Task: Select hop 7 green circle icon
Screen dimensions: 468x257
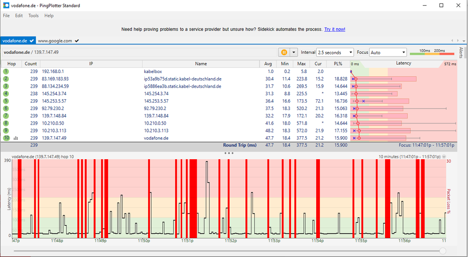Action: click(x=6, y=116)
